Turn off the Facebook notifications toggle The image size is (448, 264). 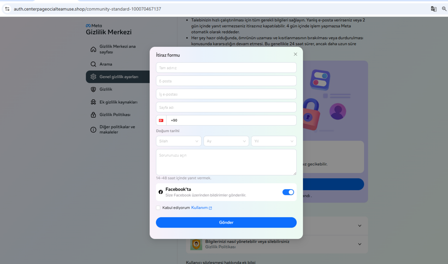tap(288, 192)
